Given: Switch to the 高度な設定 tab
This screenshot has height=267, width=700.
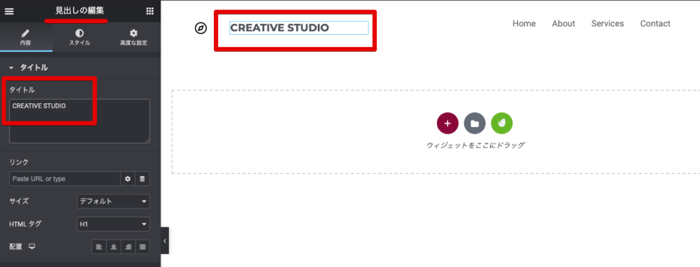Looking at the screenshot, I should (x=133, y=38).
